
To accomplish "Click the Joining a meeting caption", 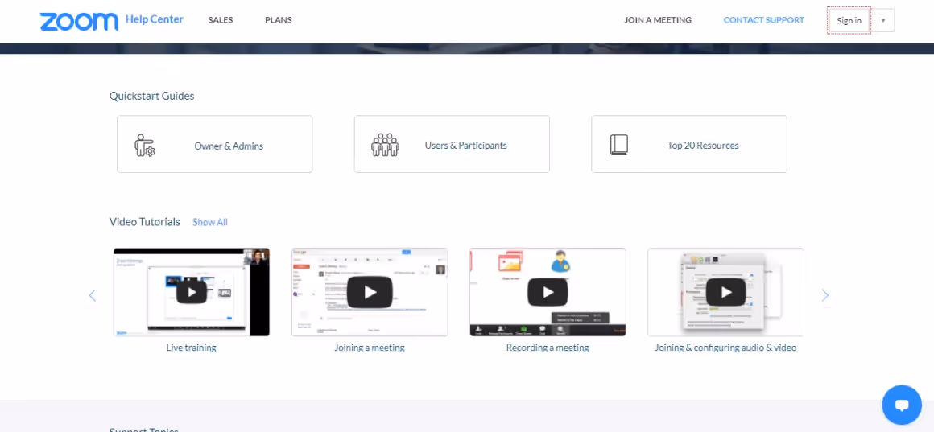I will coord(370,348).
